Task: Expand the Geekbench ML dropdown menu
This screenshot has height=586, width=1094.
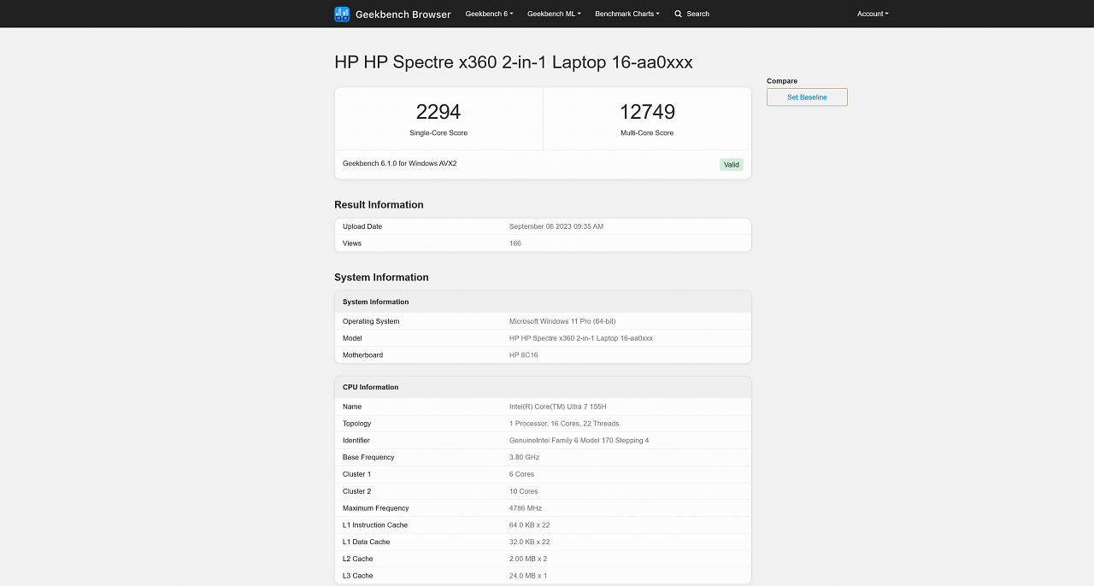Action: (x=554, y=14)
